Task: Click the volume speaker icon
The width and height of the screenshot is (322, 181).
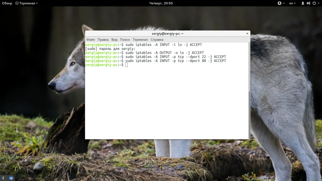Action: tap(308, 3)
